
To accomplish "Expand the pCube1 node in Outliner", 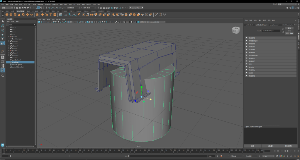I will pos(9,37).
